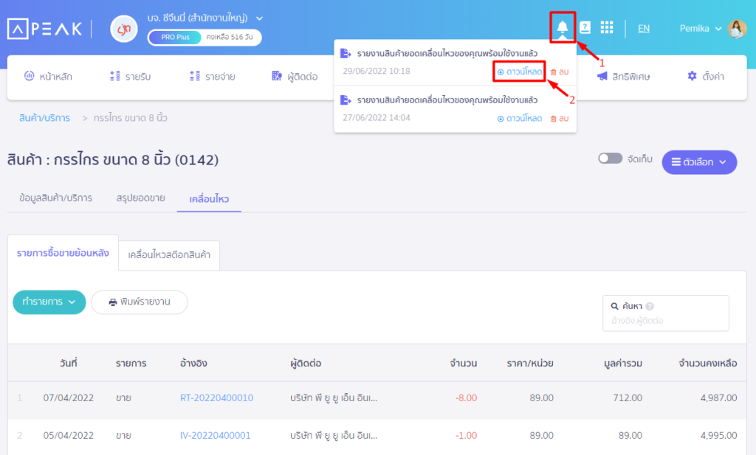Click the company logo avatar
This screenshot has height=455, width=756.
pyautogui.click(x=123, y=29)
